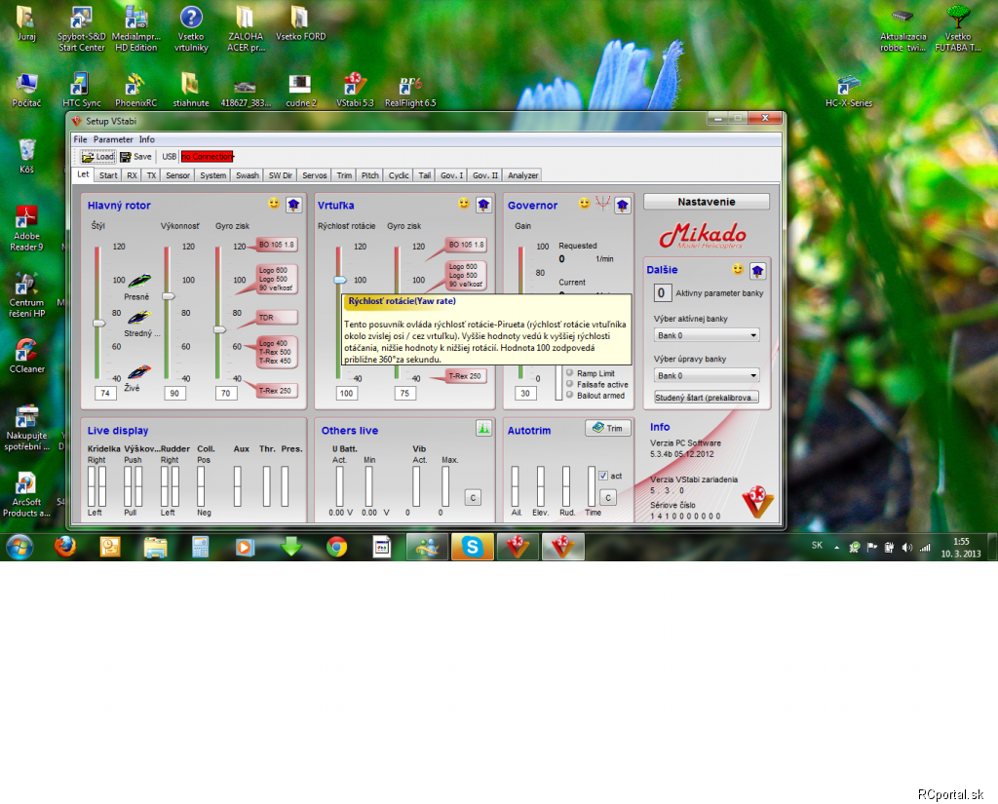
Task: Toggle the Autotrim 'act' checkbox
Action: click(603, 476)
